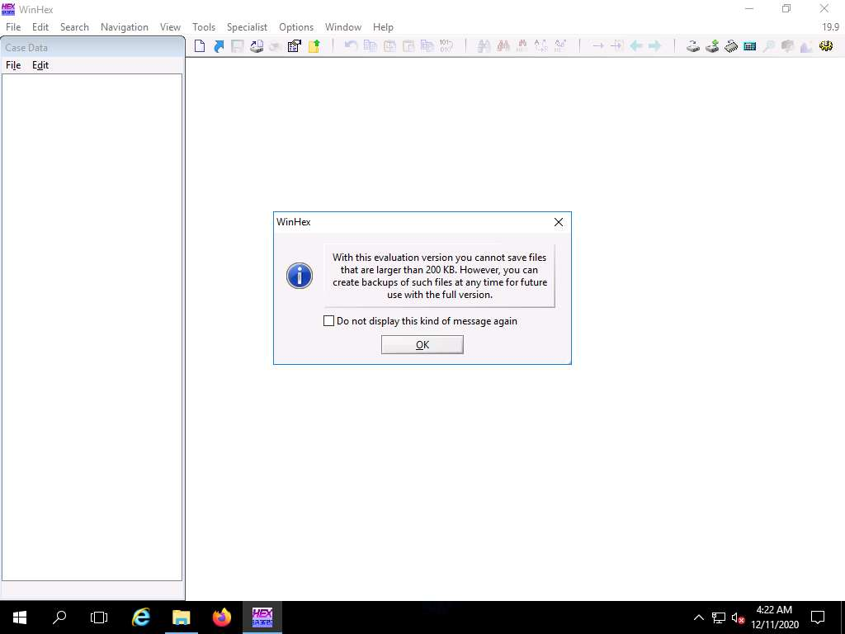
Task: Click the WinHex app icon in title bar
Action: (8, 9)
